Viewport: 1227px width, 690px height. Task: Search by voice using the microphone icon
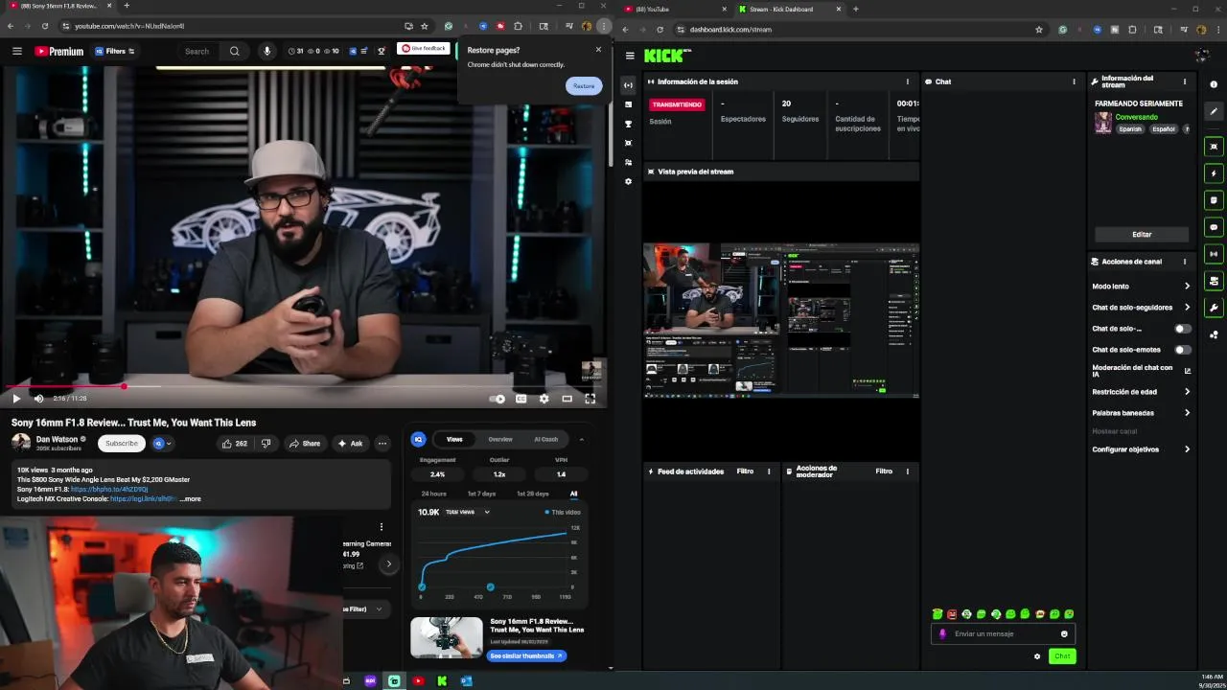(x=266, y=51)
